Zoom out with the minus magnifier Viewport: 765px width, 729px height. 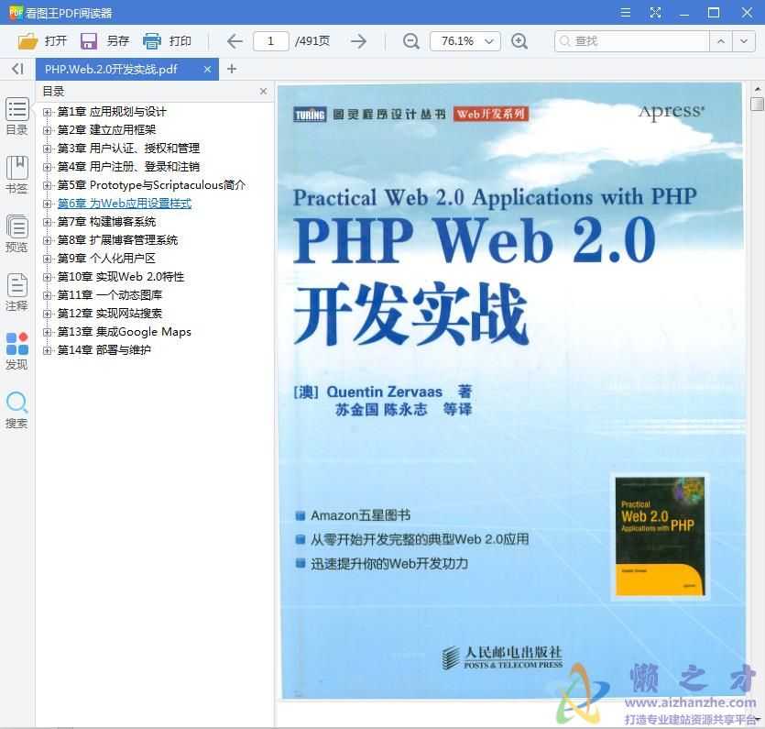click(411, 41)
